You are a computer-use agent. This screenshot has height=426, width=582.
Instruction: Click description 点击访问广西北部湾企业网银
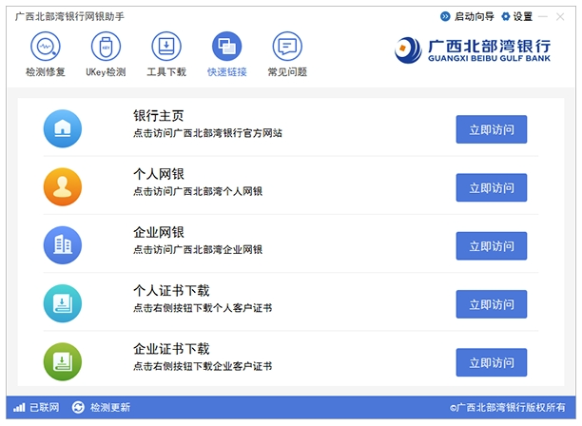[198, 249]
